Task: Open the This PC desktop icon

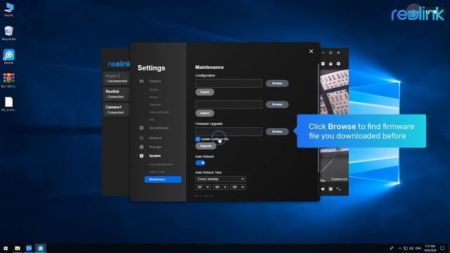Action: (x=9, y=9)
